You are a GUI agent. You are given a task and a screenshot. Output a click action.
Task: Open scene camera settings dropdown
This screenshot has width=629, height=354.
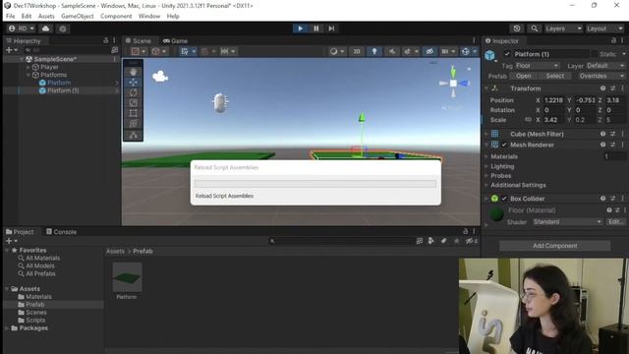[448, 51]
